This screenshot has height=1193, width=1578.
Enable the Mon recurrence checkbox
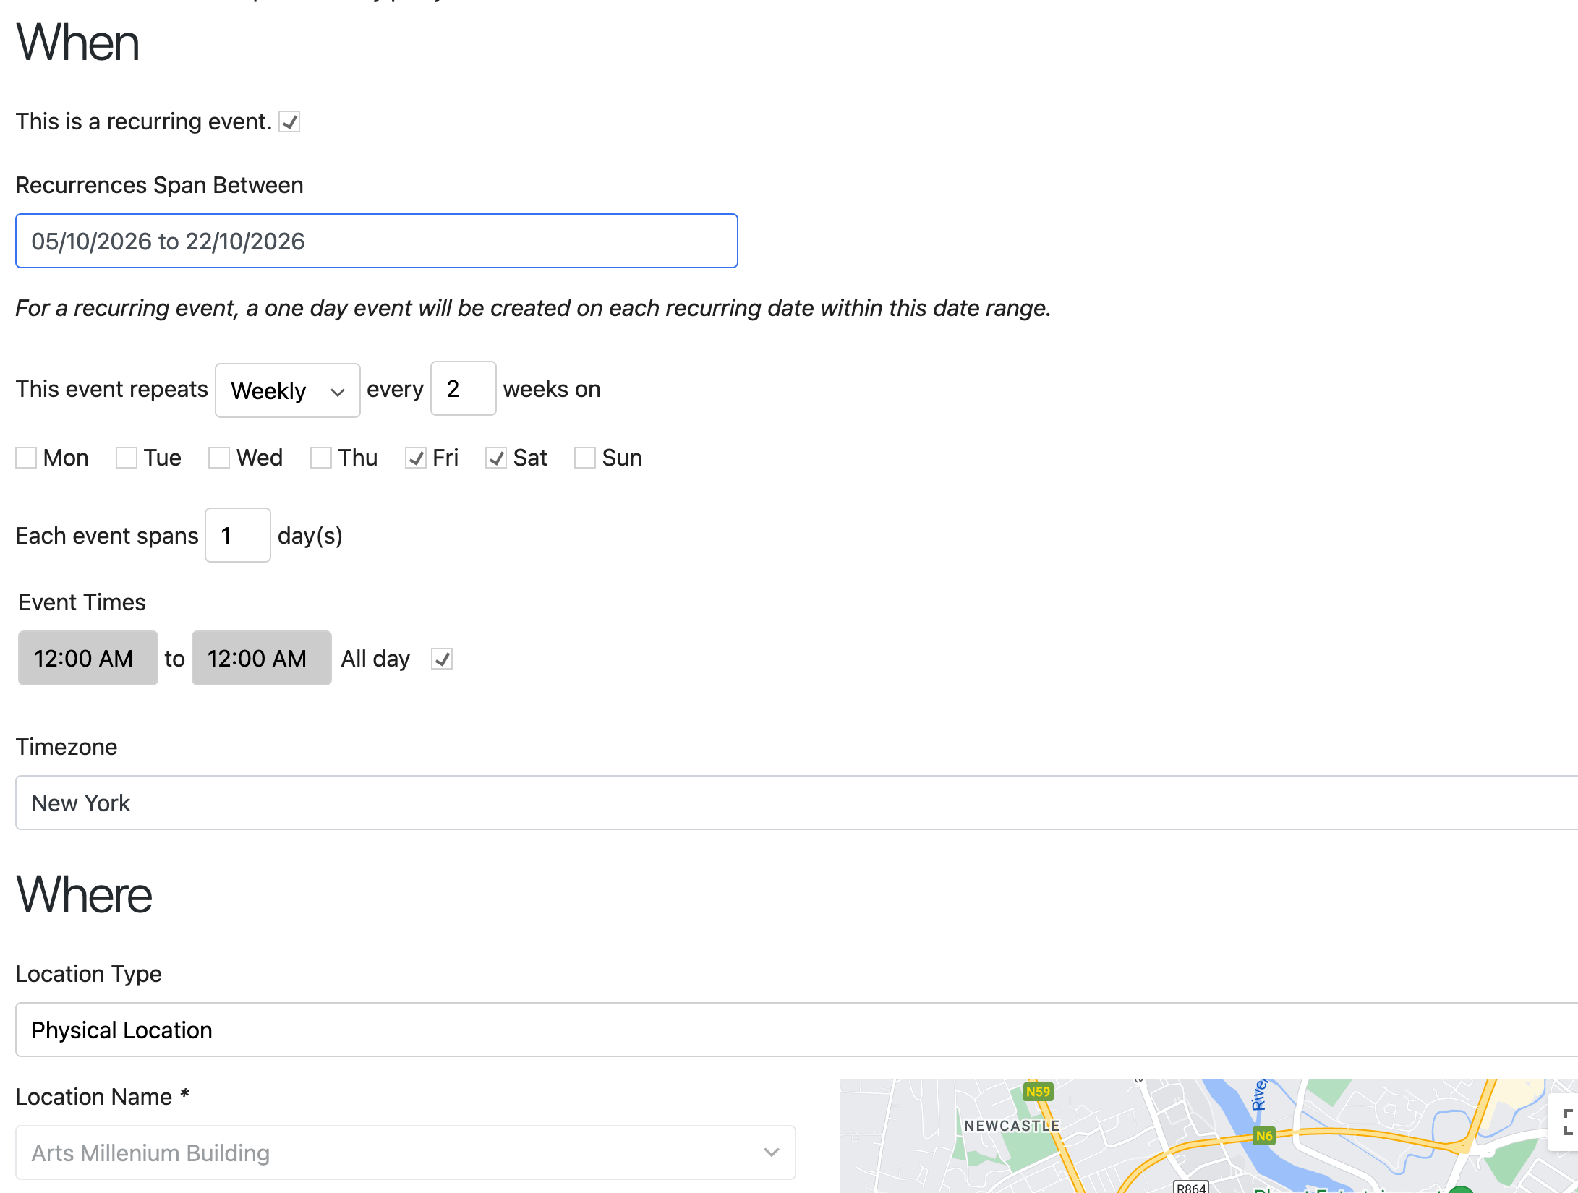pos(27,458)
